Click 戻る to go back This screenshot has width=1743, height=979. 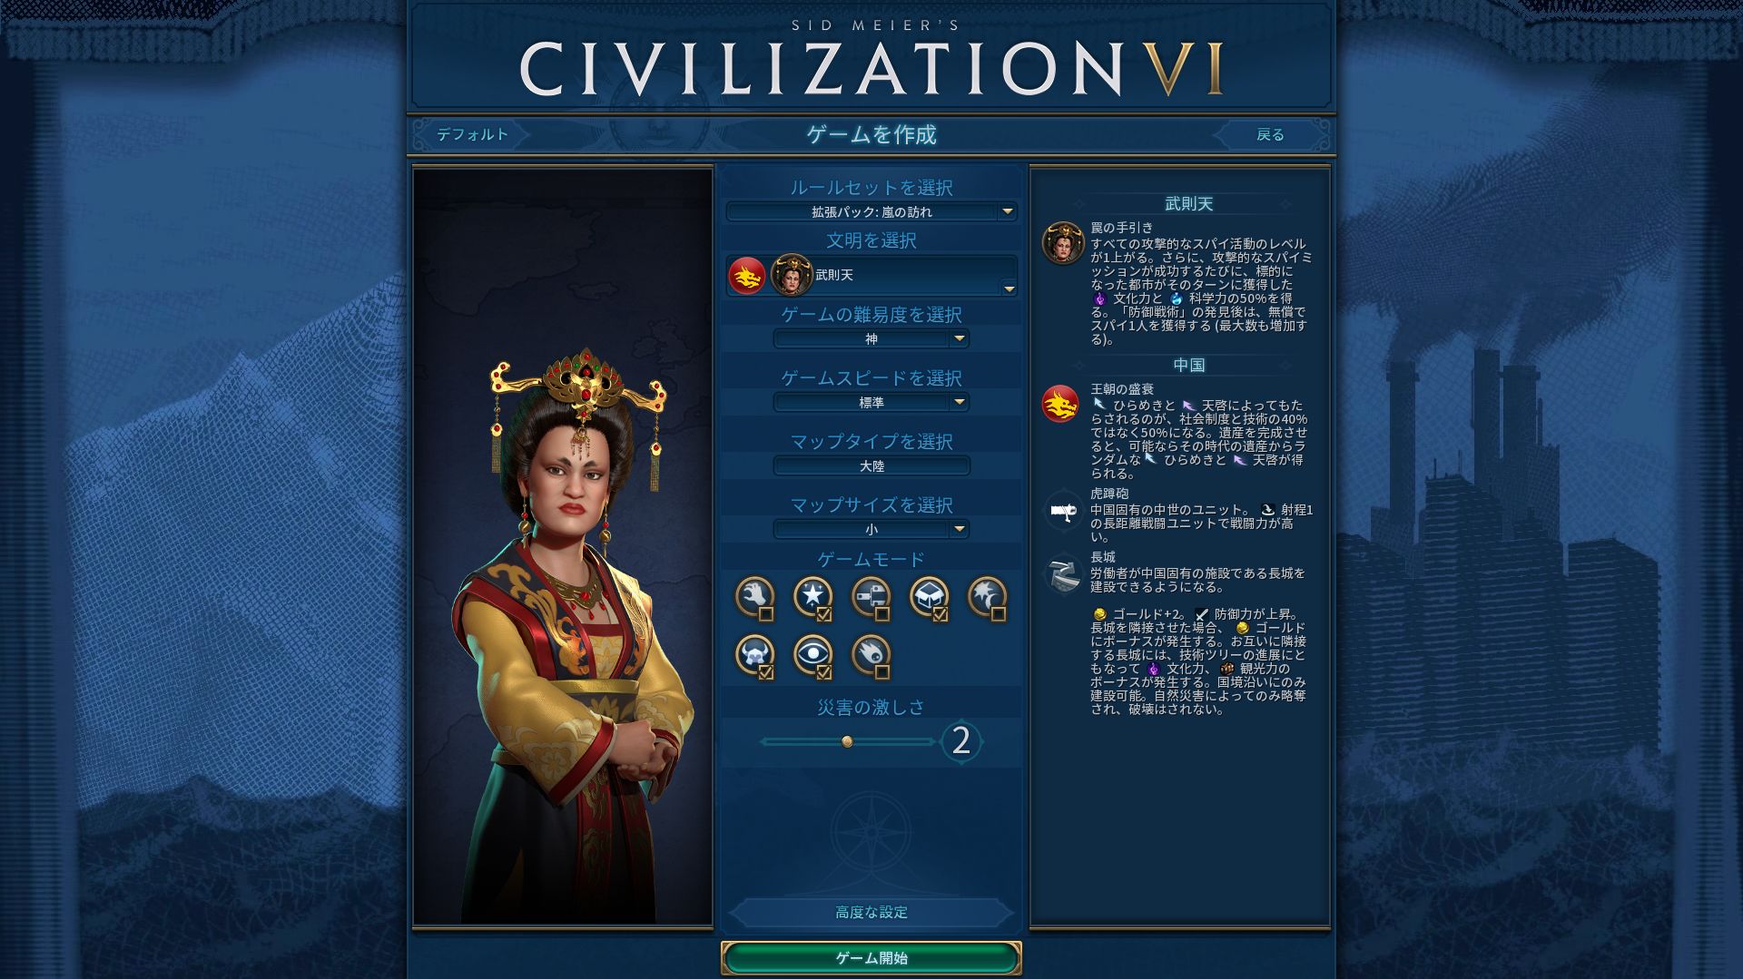(1270, 134)
